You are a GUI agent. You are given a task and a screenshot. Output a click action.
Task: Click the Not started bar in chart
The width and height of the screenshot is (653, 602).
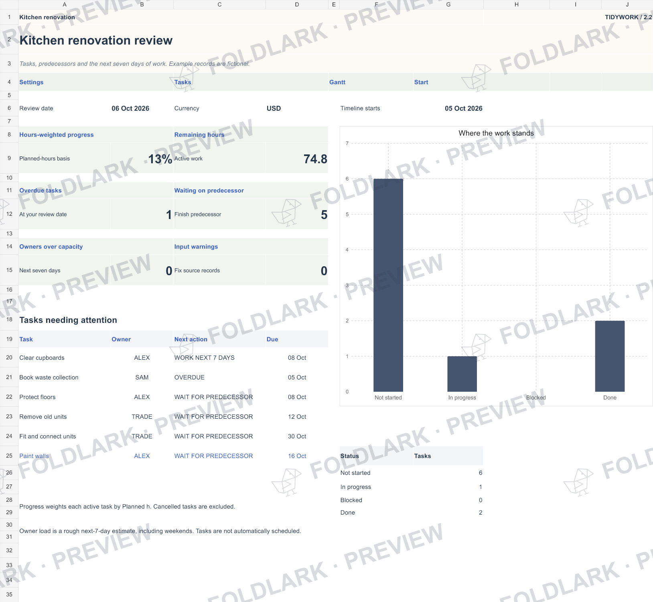[388, 285]
